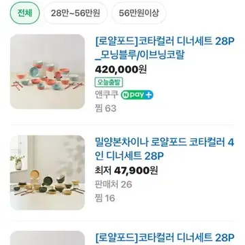This screenshot has width=245, height=245.
Task: Click the 28P text in second product title
Action: click(x=154, y=156)
